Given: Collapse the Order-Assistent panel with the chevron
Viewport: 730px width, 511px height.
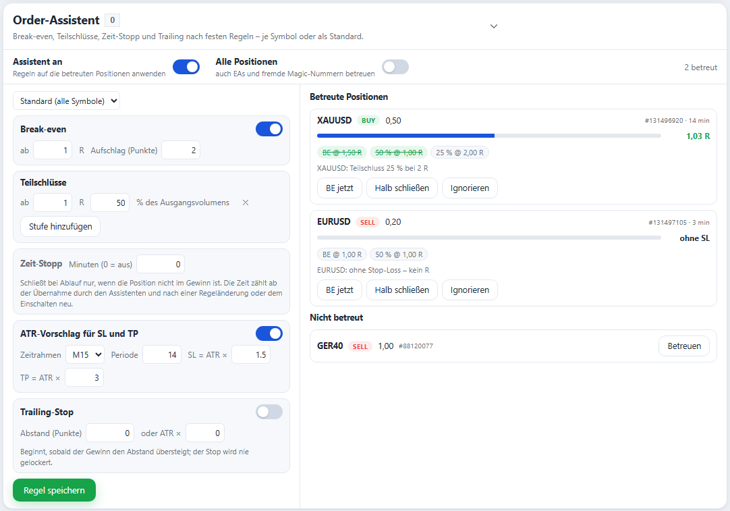Looking at the screenshot, I should pos(494,26).
